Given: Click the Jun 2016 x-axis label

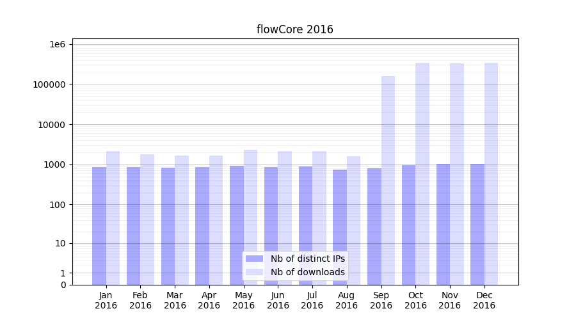Looking at the screenshot, I should [278, 300].
